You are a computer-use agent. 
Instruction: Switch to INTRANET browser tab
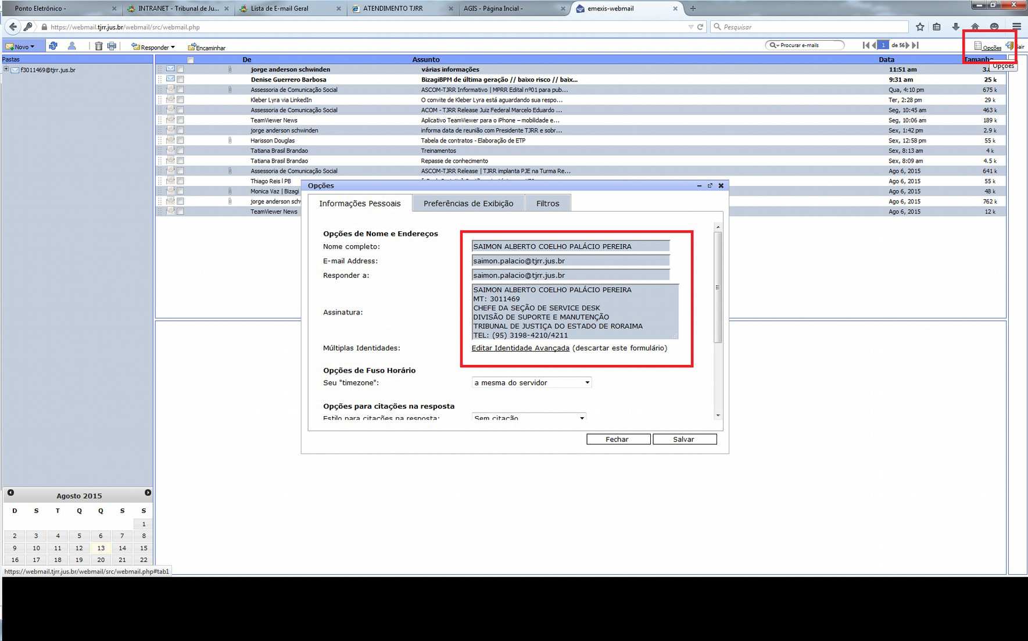click(x=178, y=9)
